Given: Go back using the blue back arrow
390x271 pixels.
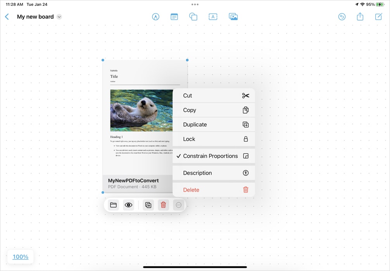Looking at the screenshot, I should coord(7,17).
